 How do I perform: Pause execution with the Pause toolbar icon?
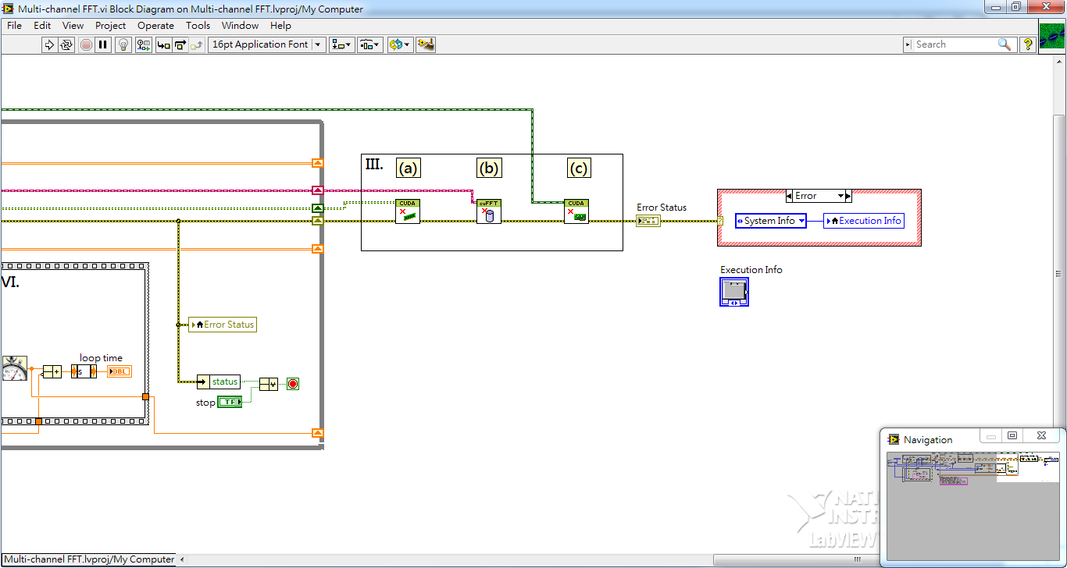[x=105, y=44]
